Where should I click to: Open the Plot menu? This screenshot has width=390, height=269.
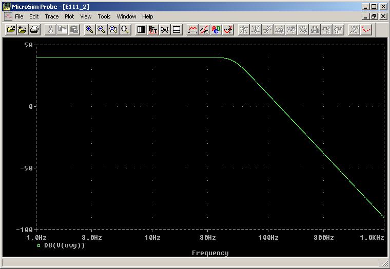point(69,16)
